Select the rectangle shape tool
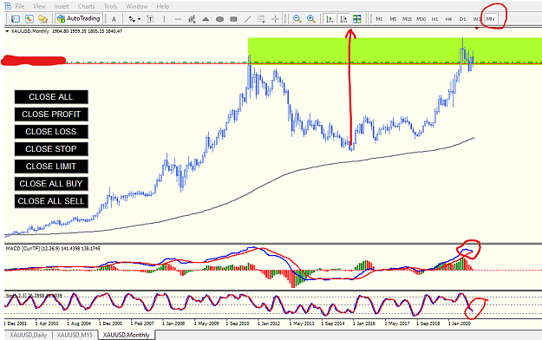The image size is (542, 340). 233,19
